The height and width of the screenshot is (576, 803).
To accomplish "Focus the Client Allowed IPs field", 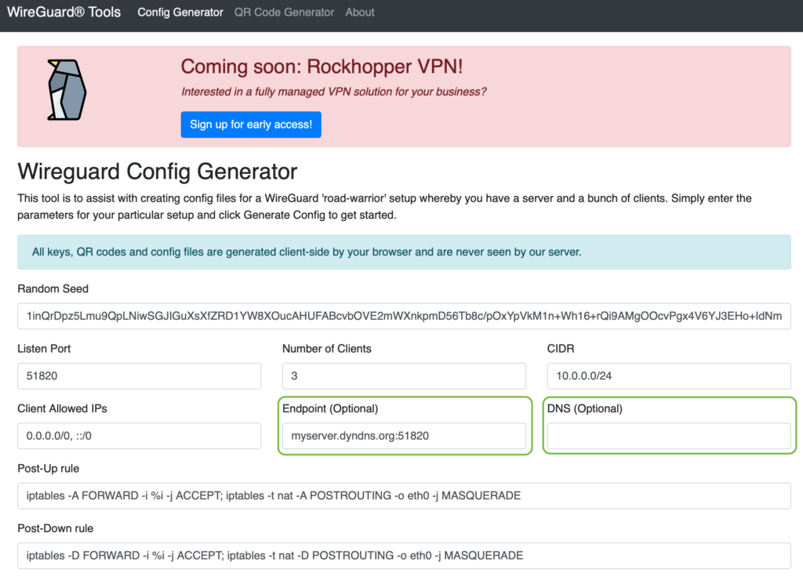I will [139, 436].
